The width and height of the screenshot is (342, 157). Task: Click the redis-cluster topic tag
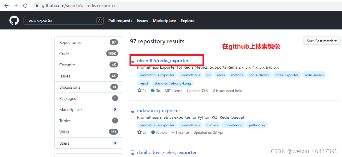(x=259, y=75)
